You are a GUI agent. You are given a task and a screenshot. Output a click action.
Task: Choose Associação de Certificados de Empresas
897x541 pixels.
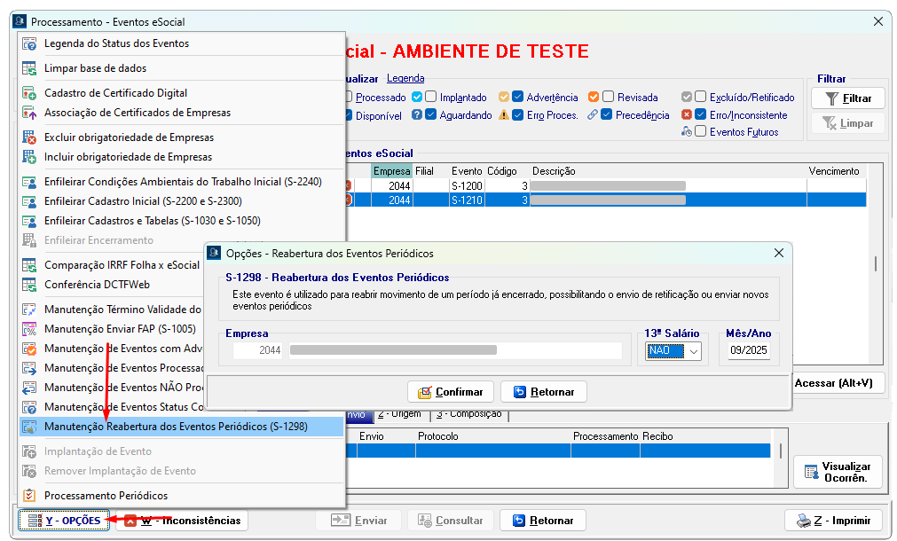(138, 113)
